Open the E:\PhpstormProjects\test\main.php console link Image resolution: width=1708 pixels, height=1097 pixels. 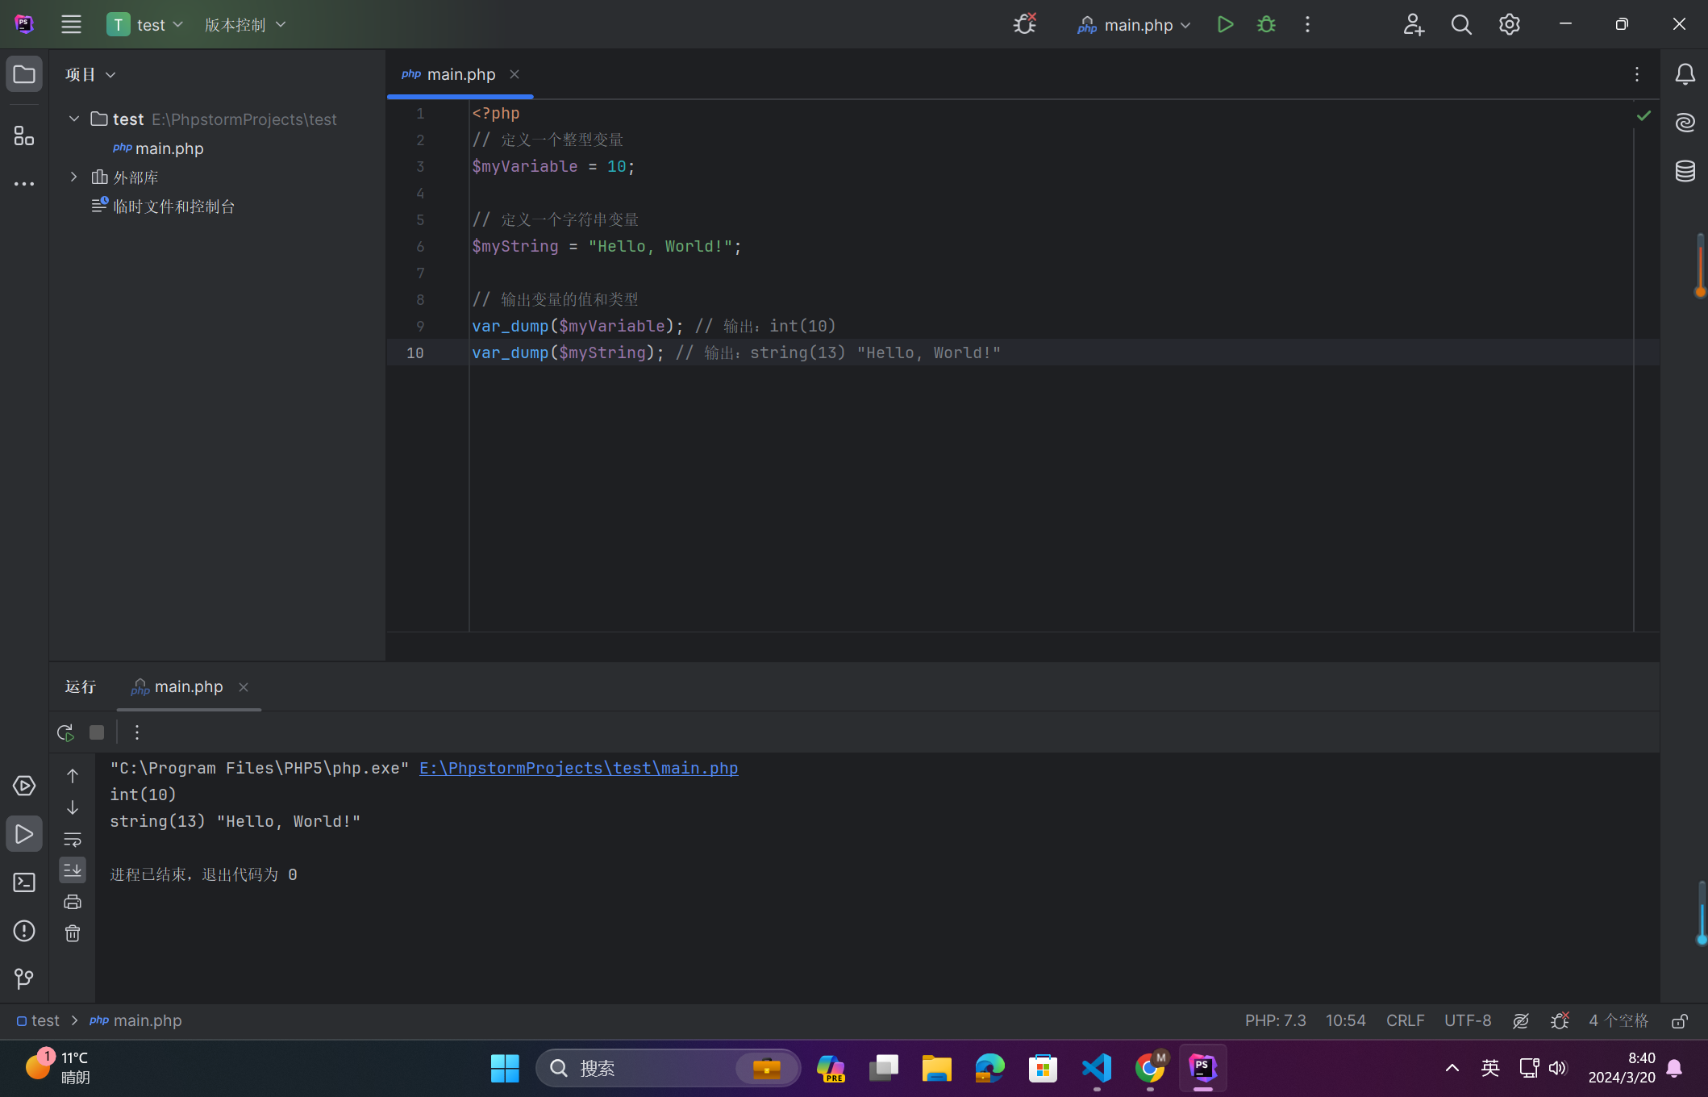click(578, 768)
